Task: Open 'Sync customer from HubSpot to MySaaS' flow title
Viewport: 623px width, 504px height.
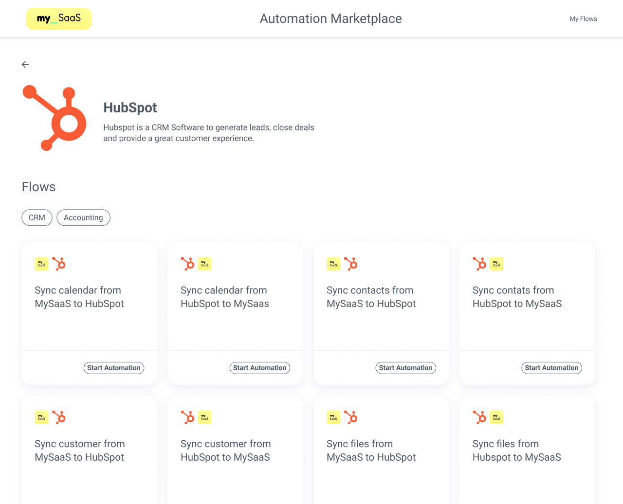Action: (226, 450)
